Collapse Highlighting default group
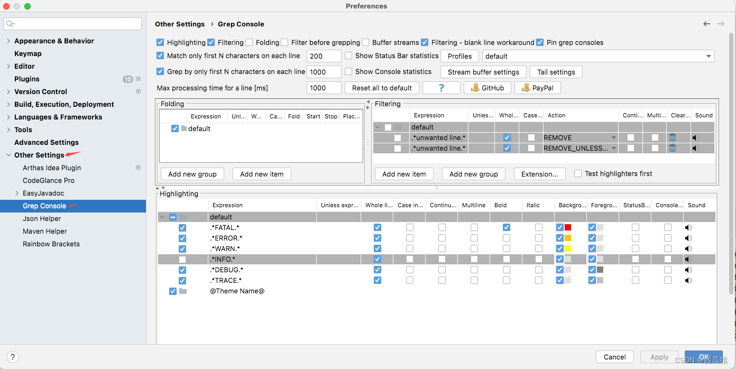The height and width of the screenshot is (369, 736). click(162, 217)
